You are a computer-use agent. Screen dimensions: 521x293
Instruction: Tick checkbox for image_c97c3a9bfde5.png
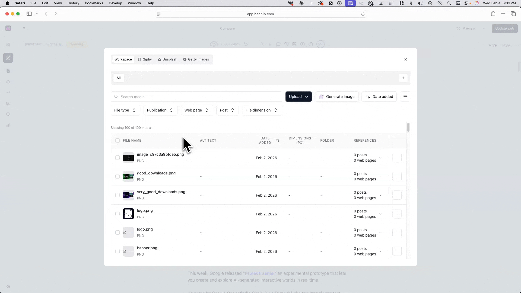[x=117, y=158]
